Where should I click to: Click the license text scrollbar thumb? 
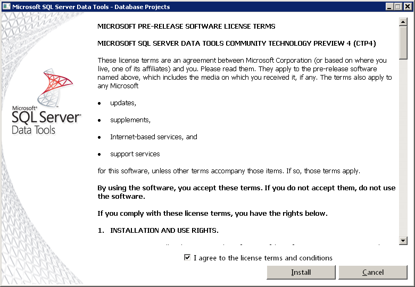coord(403,43)
